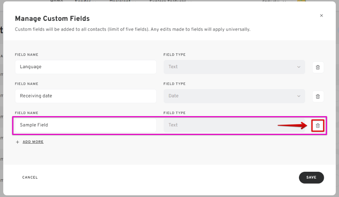Click into the Sample Field name box
Screen dimensions: 339x197
(x=86, y=125)
